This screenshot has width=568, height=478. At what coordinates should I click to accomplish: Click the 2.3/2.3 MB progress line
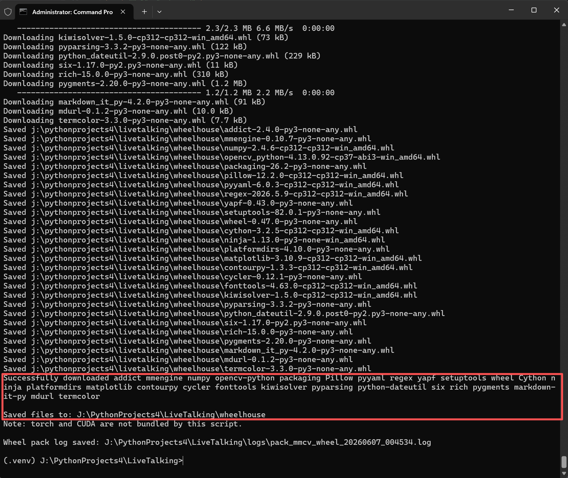coord(176,28)
